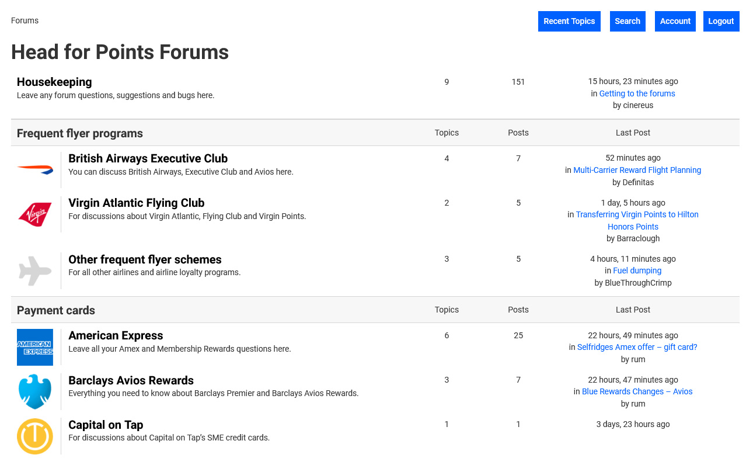This screenshot has height=458, width=753.
Task: Click the 'Frequent flyer programs' section heading
Action: [80, 133]
